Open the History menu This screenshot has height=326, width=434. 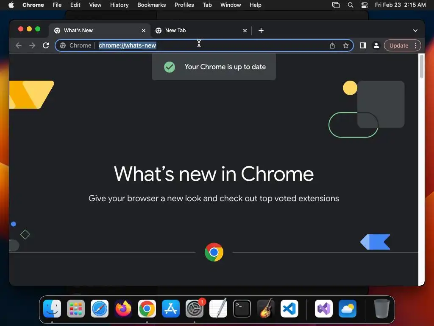tap(119, 5)
